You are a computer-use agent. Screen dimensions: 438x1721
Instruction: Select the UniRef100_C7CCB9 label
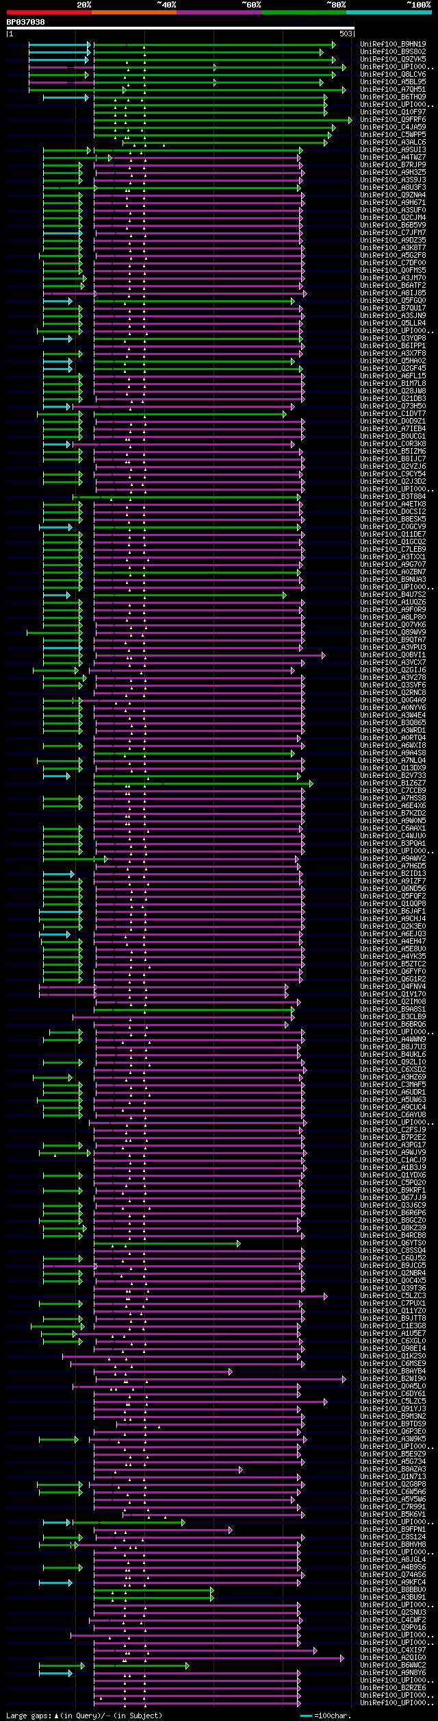393,790
